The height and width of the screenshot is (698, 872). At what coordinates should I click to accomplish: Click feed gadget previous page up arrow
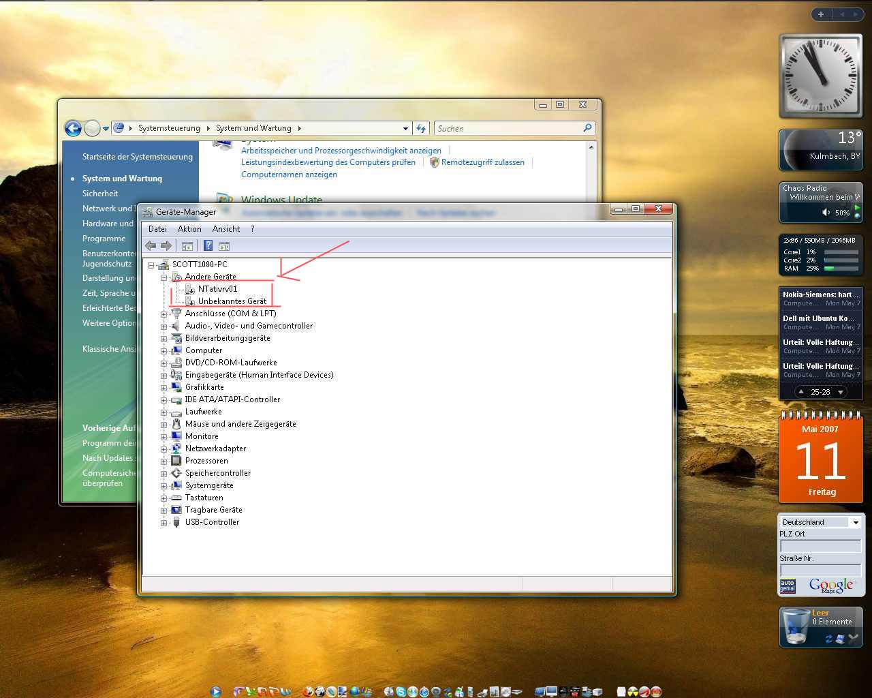(802, 392)
